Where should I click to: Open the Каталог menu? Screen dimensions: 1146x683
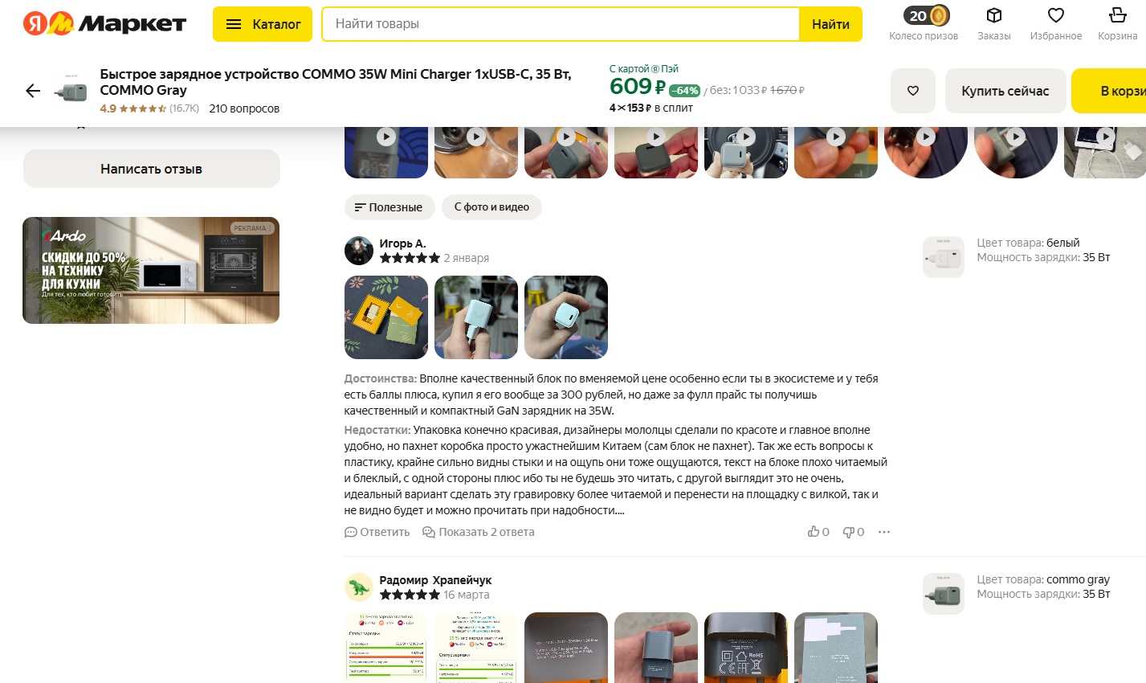pyautogui.click(x=263, y=24)
